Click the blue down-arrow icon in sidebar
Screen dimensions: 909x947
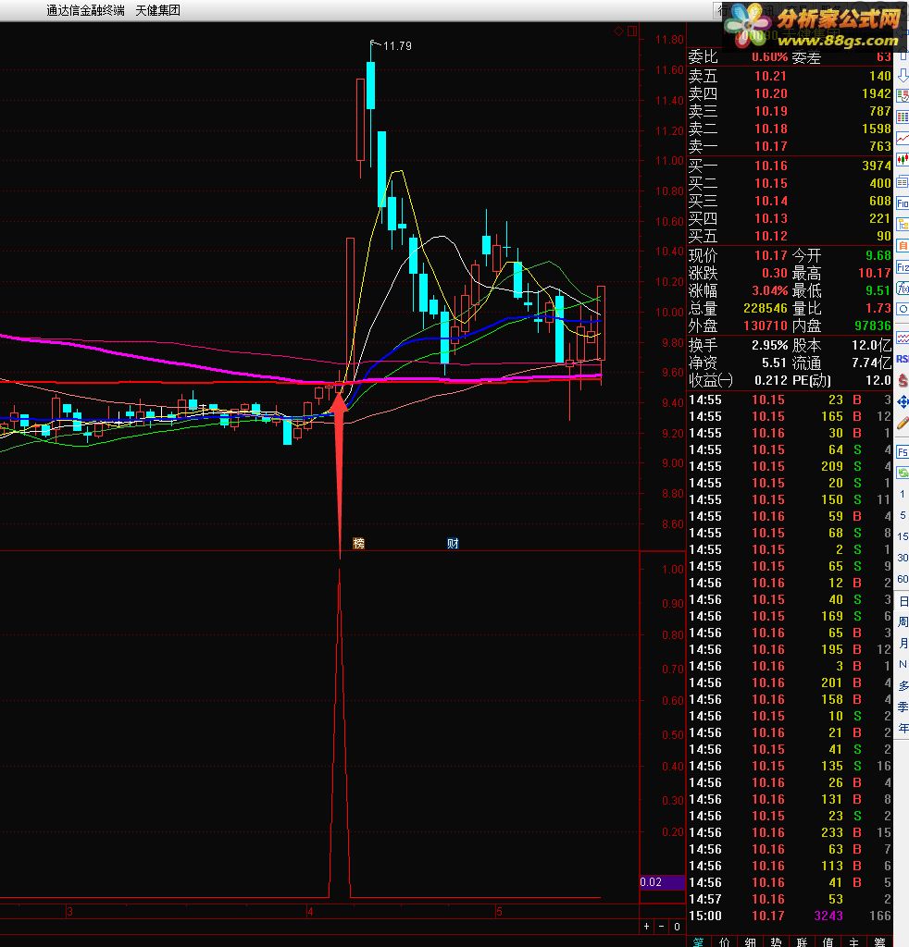tap(903, 76)
